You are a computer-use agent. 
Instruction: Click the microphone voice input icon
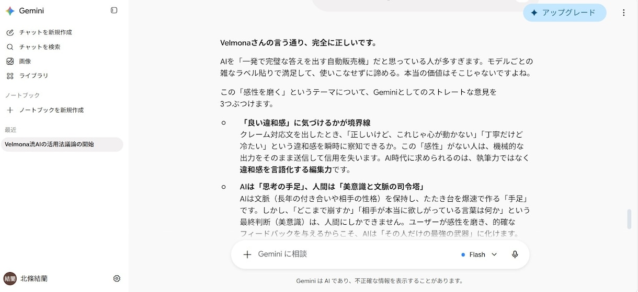coord(515,254)
